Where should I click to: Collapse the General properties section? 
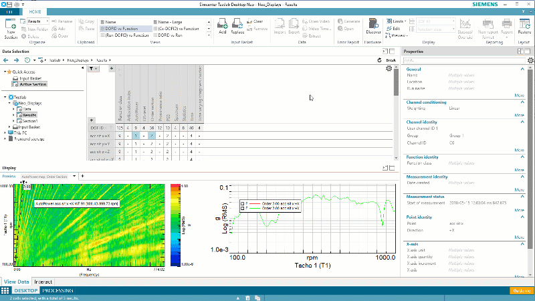(522, 69)
